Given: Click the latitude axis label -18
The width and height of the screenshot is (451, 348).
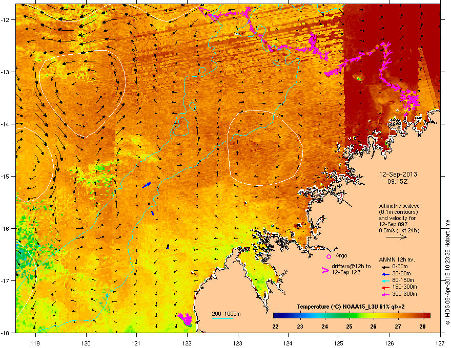Looking at the screenshot, I should 6,333.
